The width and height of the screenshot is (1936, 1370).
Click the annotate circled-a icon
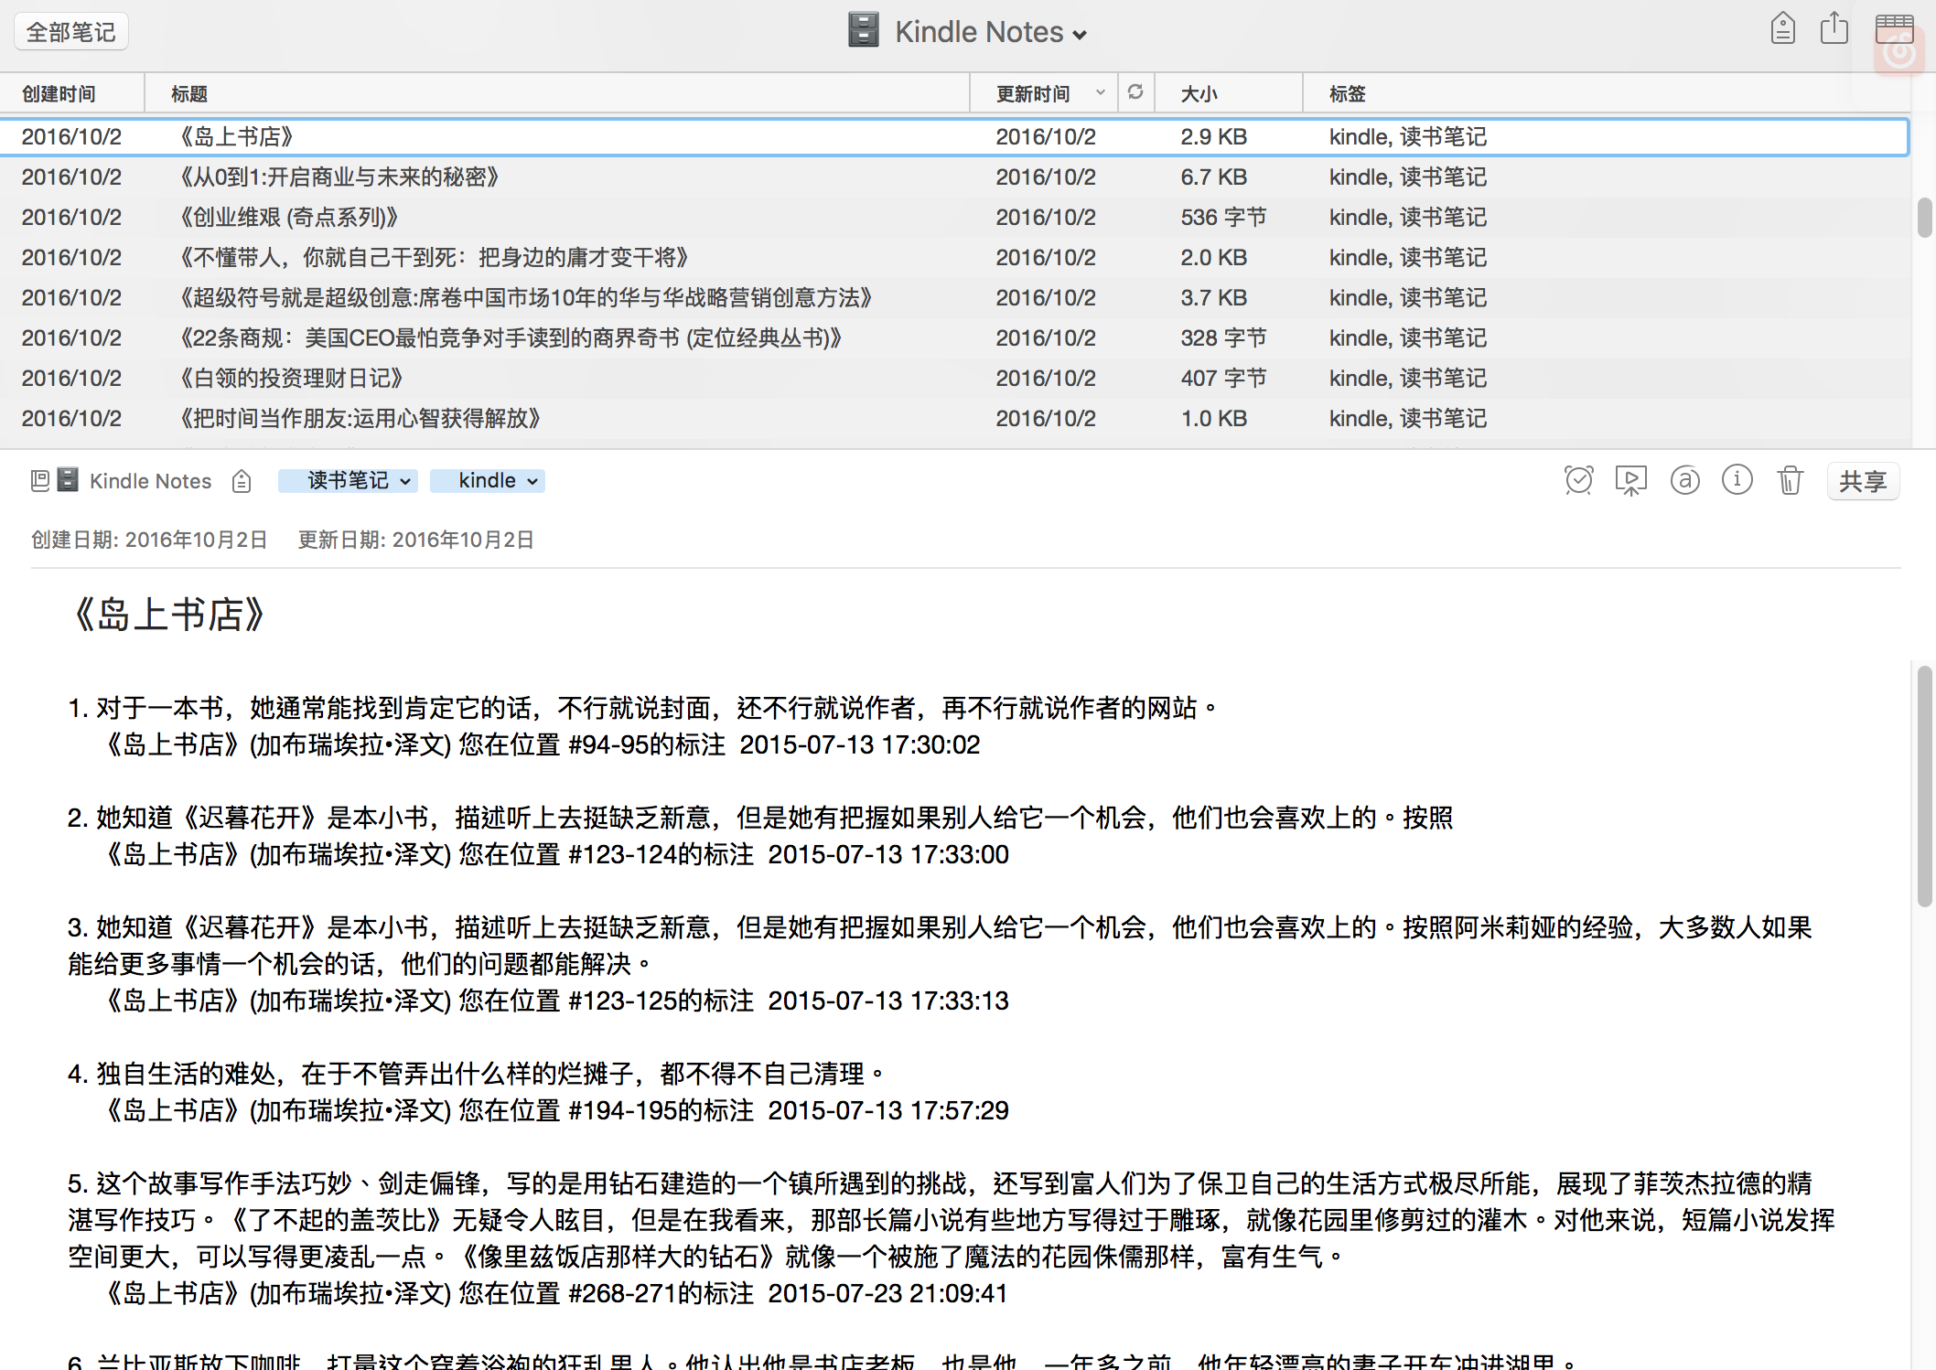tap(1684, 480)
